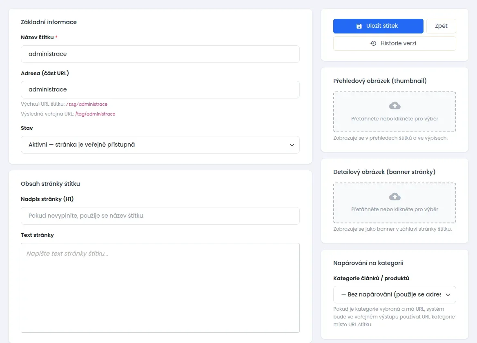This screenshot has height=343, width=477.
Task: Click the cloud upload icon in banner dropzone
Action: [395, 196]
